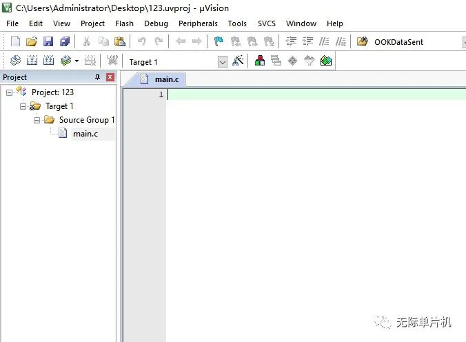Open Manage Project Items blocks icon
The image size is (466, 342).
coord(260,61)
